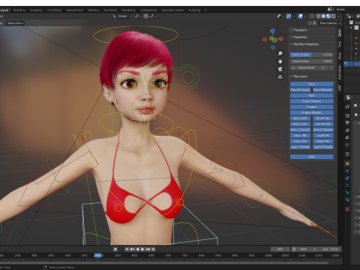Viewport: 360px width, 270px height.
Task: Toggle viewport overlays button
Action: click(301, 16)
